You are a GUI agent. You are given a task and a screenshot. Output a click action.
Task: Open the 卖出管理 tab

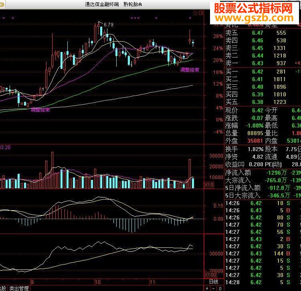click(19, 288)
